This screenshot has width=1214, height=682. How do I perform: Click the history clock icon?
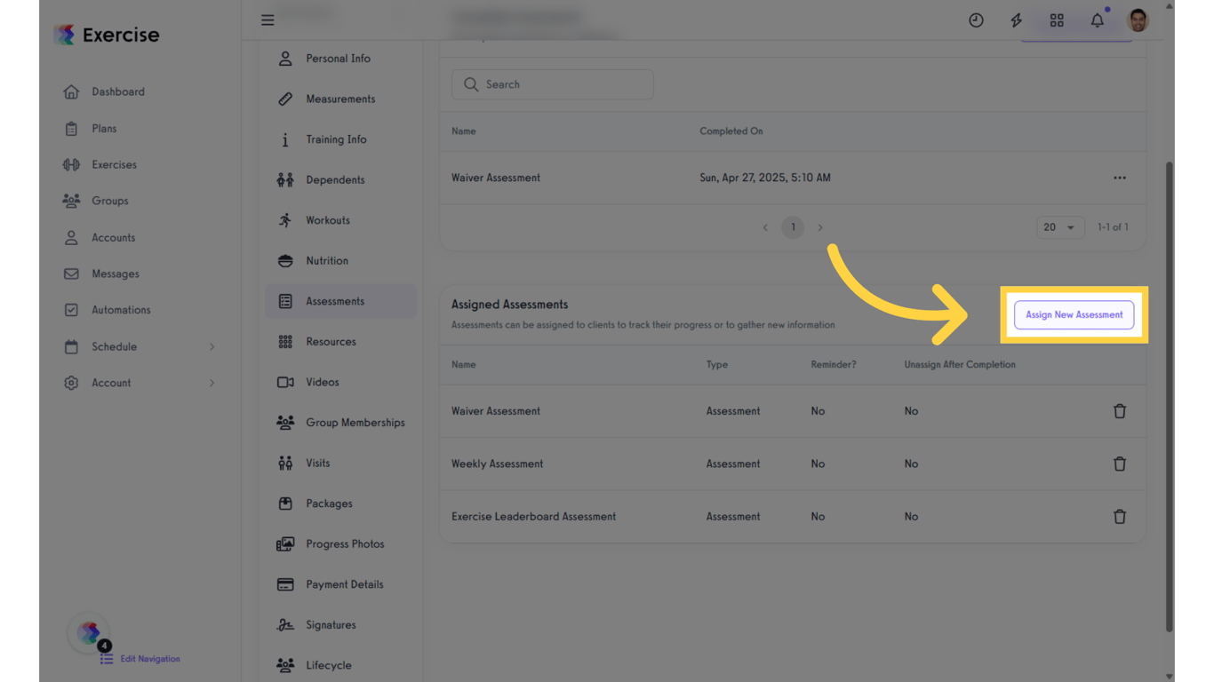coord(976,20)
